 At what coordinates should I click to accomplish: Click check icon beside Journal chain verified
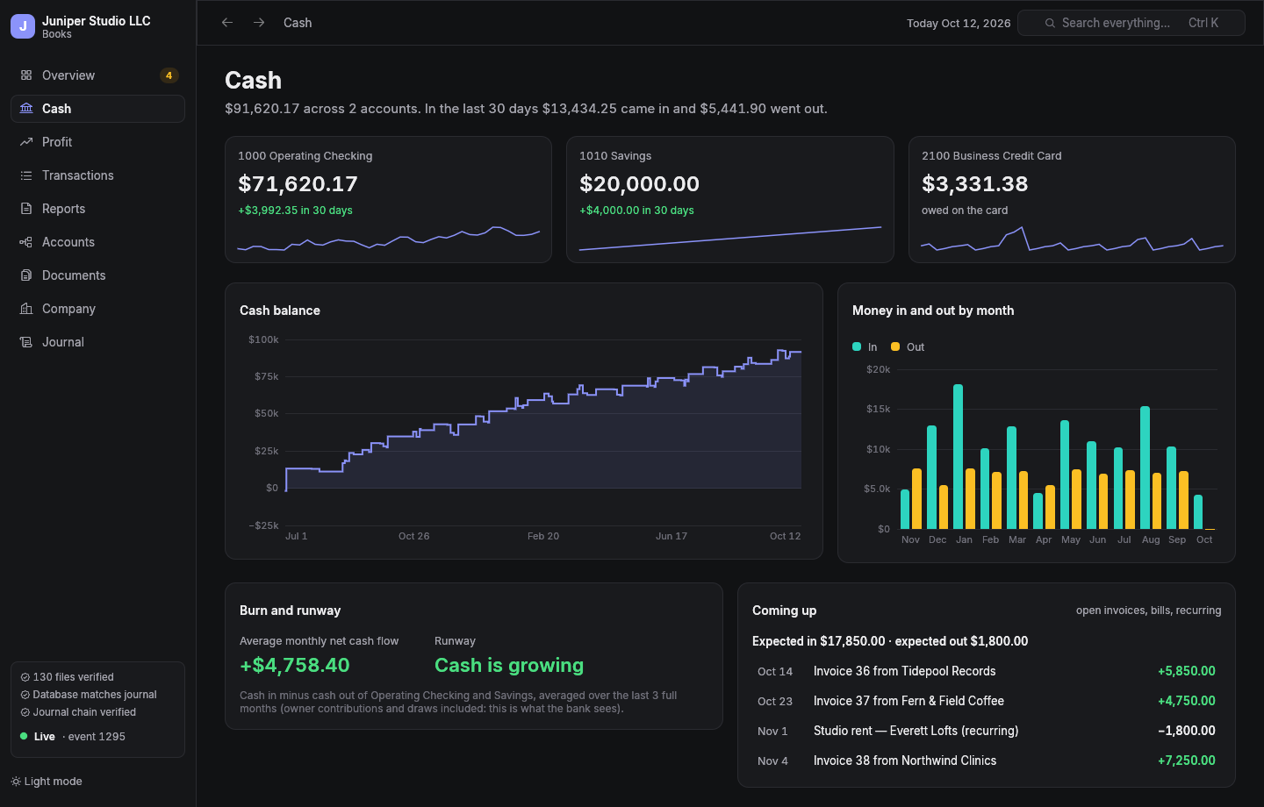(x=25, y=712)
